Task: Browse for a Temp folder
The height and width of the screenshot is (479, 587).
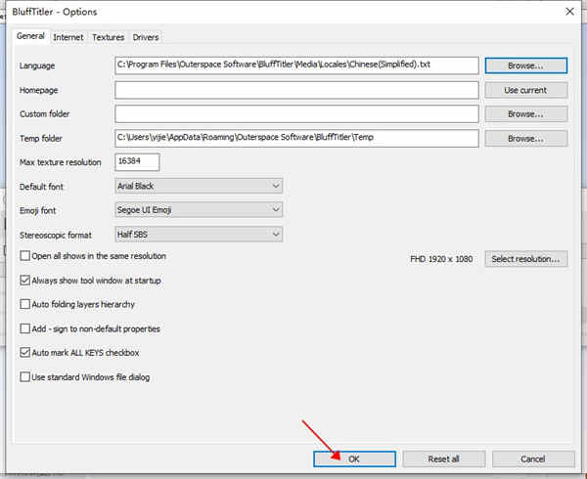Action: point(526,139)
